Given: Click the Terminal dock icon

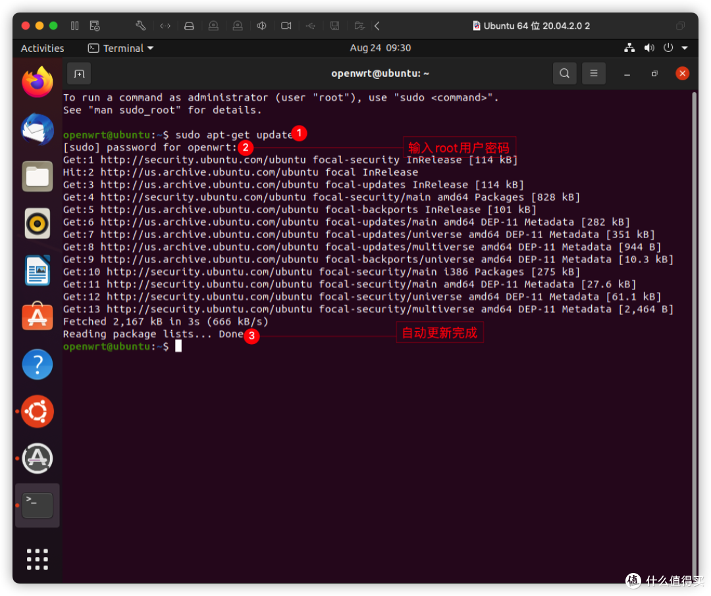Looking at the screenshot, I should [x=38, y=505].
